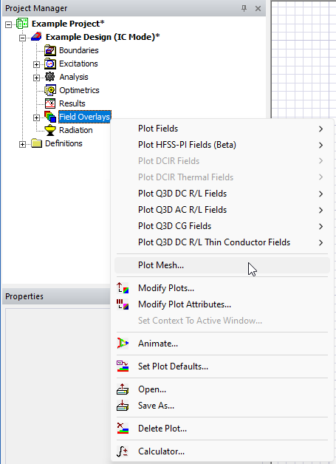Image resolution: width=336 pixels, height=464 pixels.
Task: Click the Excitations tree icon
Action: click(50, 64)
